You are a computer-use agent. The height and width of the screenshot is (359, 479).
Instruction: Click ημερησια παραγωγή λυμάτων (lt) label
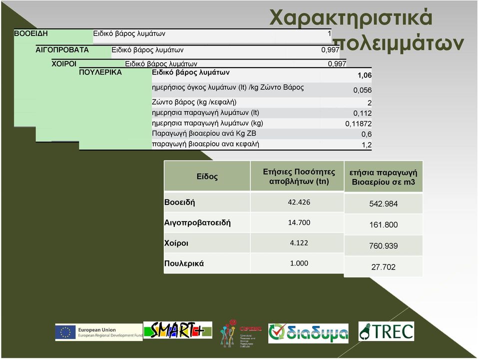[x=206, y=113]
